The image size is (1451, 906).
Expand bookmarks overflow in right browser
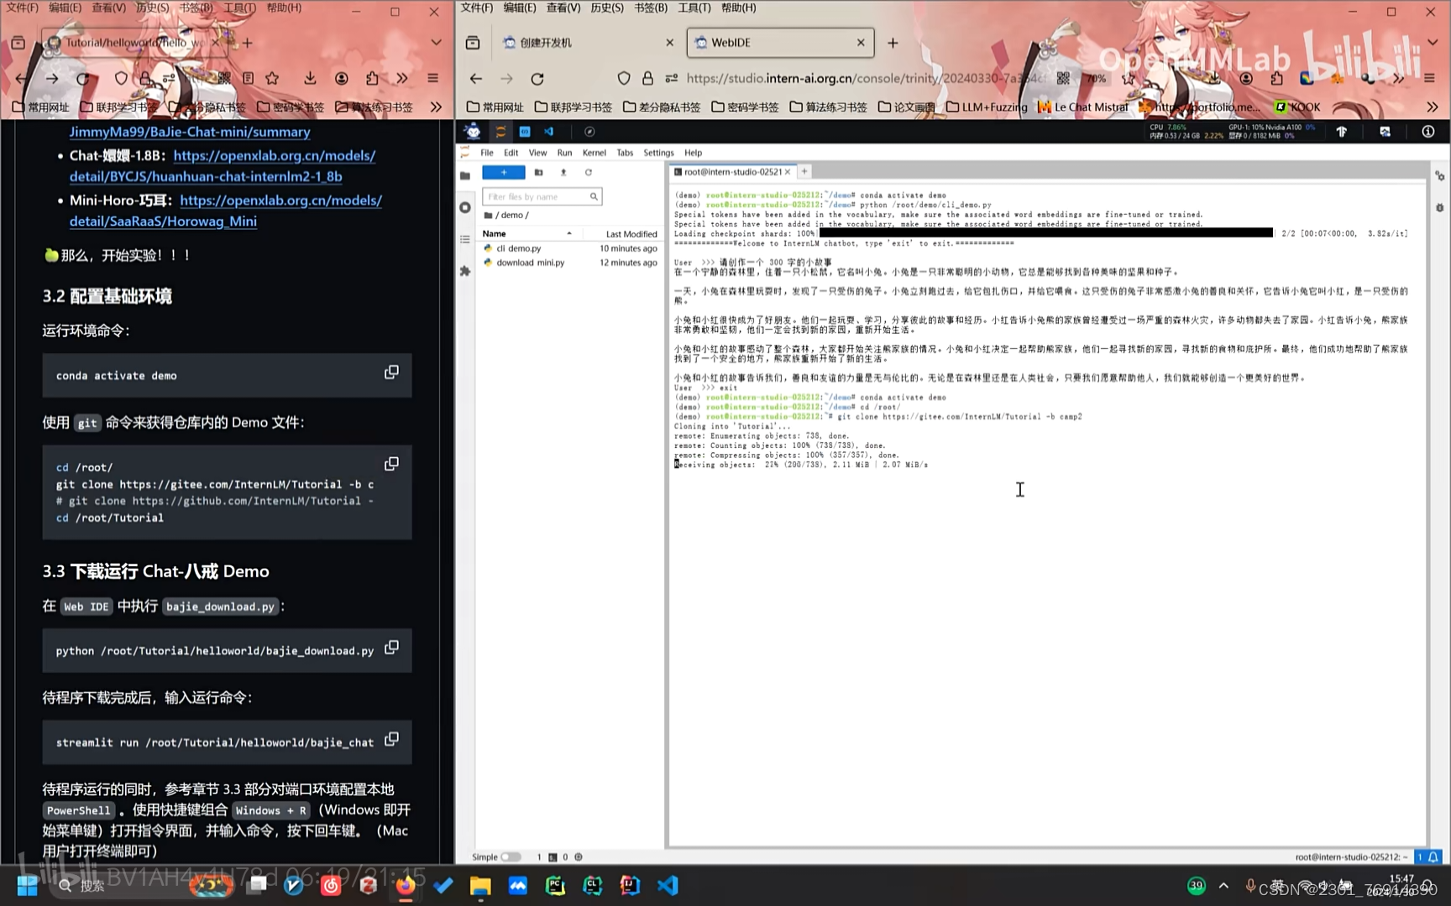point(1432,107)
